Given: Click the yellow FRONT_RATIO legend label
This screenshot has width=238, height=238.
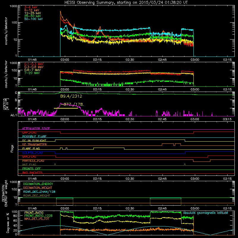Looking at the screenshot, I should coord(34,213).
